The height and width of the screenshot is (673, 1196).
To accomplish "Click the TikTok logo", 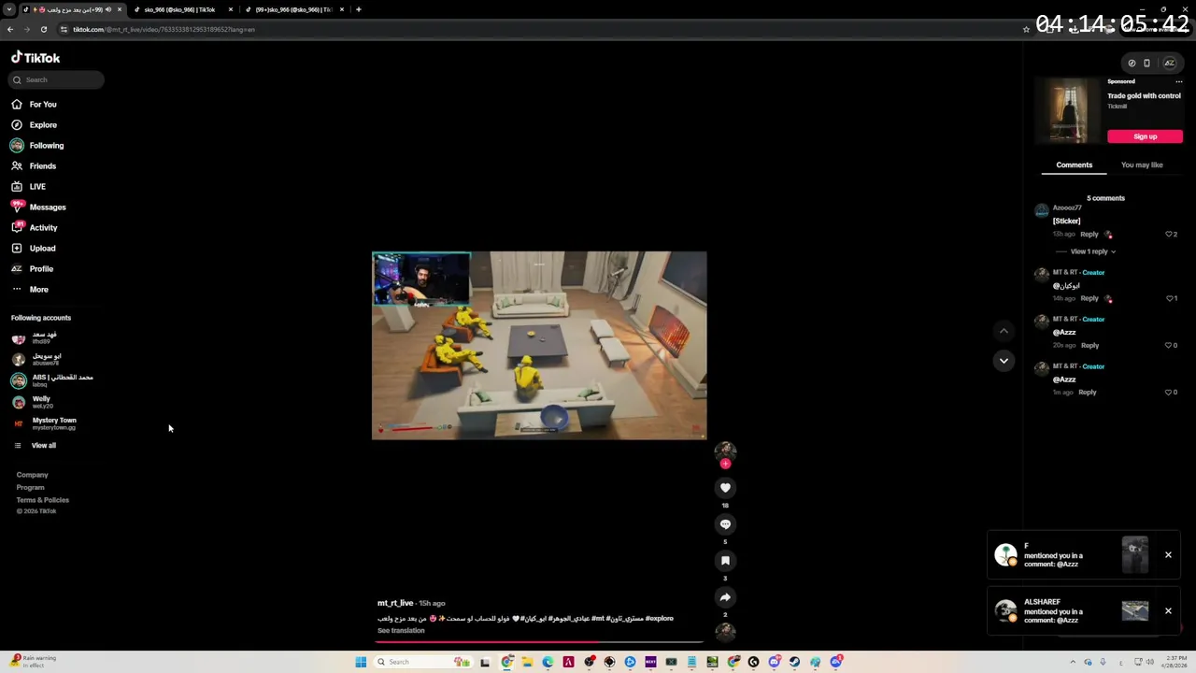I will tap(36, 58).
